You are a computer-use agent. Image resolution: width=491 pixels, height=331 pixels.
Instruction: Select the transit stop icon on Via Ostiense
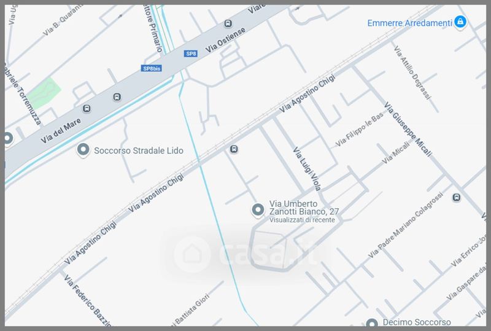[228, 23]
